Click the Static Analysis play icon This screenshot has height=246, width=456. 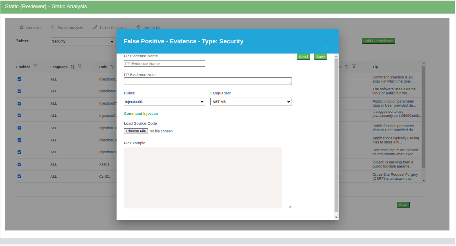point(52,27)
